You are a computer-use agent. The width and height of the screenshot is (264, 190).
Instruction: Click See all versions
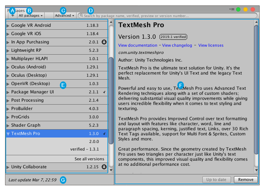pyautogui.click(x=90, y=159)
